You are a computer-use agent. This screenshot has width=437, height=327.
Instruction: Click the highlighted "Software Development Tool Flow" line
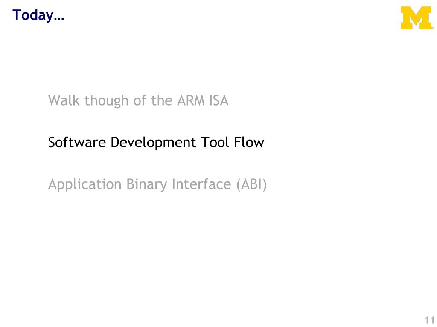pyautogui.click(x=156, y=142)
